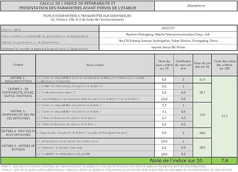Click sub-criterion 5.2 Assistance à distance
The height and width of the screenshot is (172, 238).
[95, 148]
